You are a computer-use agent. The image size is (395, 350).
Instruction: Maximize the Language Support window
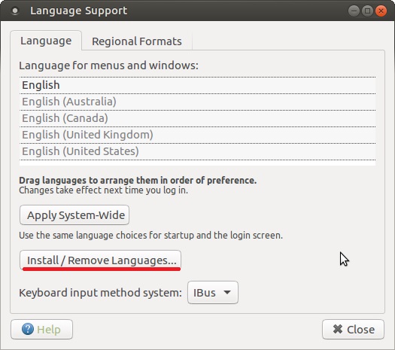click(x=368, y=11)
